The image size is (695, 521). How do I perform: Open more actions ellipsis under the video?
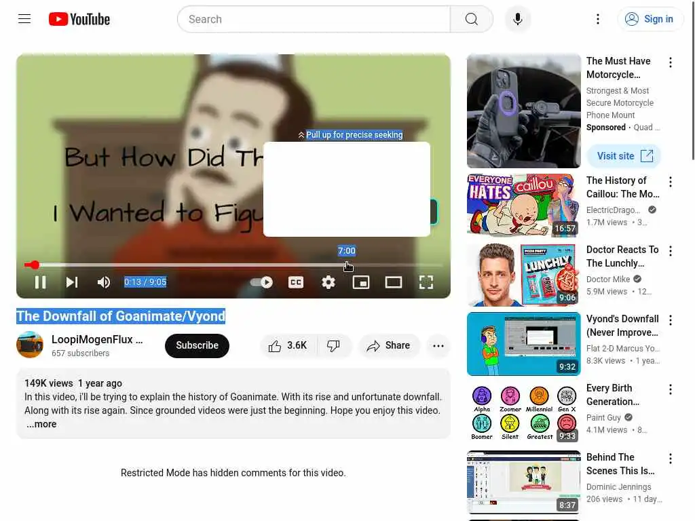[438, 345]
